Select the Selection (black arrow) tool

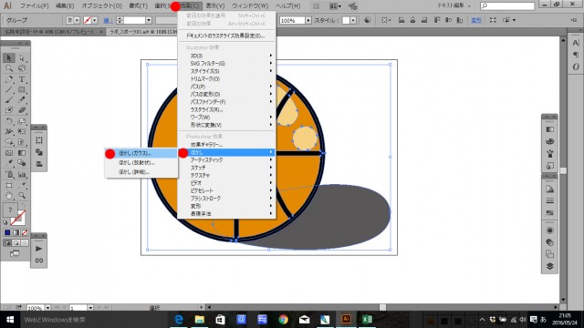pos(9,58)
